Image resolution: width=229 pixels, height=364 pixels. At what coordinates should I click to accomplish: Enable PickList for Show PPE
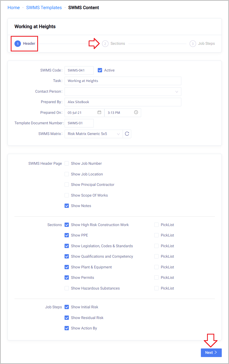[156, 235]
